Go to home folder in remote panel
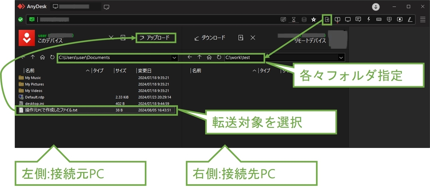Viewport: 430px width, 189px height. coord(209,57)
